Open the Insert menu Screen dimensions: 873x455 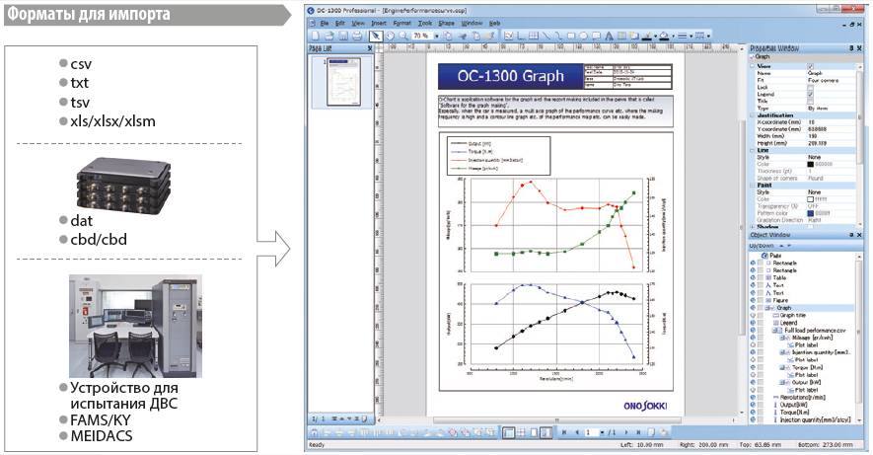point(379,24)
